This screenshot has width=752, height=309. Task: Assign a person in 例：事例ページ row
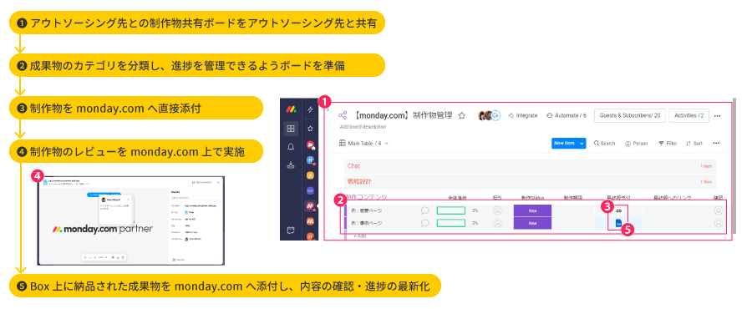point(497,223)
